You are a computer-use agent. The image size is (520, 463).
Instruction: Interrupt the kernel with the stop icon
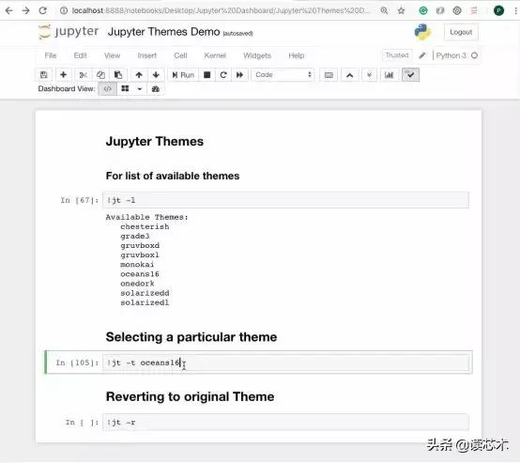click(x=206, y=75)
